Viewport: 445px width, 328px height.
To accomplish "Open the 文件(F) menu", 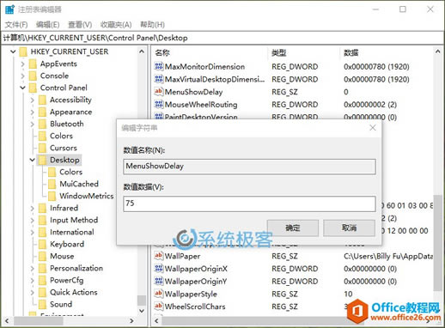I will (x=16, y=25).
